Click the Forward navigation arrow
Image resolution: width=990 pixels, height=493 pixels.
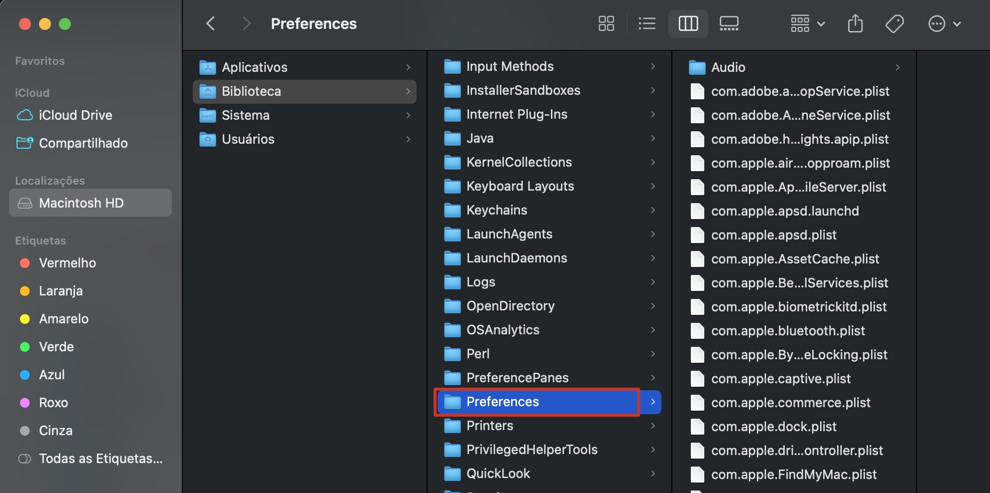click(246, 23)
